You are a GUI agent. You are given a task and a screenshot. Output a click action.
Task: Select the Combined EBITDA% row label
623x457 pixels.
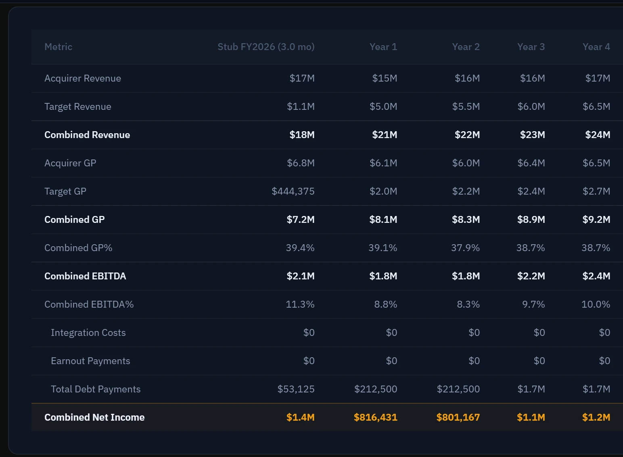coord(89,304)
